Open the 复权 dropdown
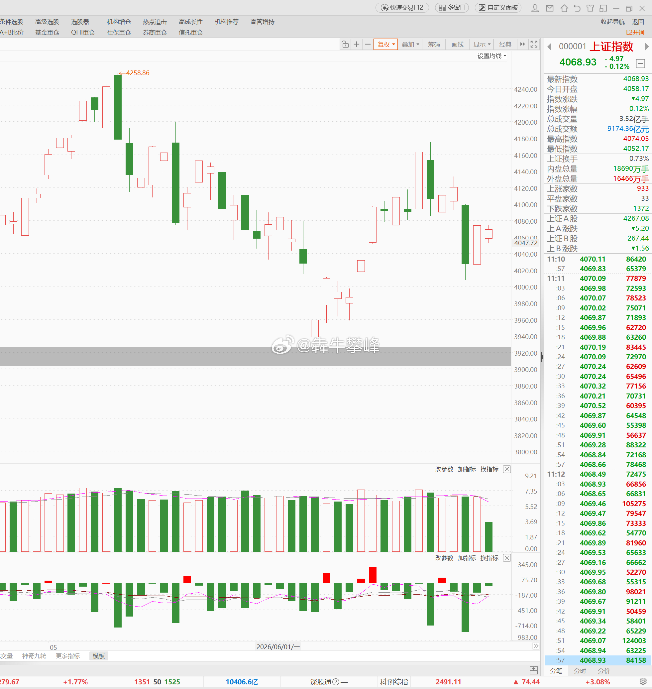 click(x=385, y=44)
